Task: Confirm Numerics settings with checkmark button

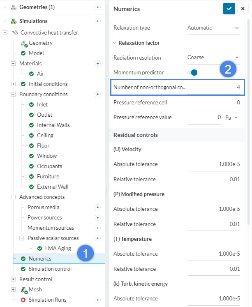Action: point(229,9)
